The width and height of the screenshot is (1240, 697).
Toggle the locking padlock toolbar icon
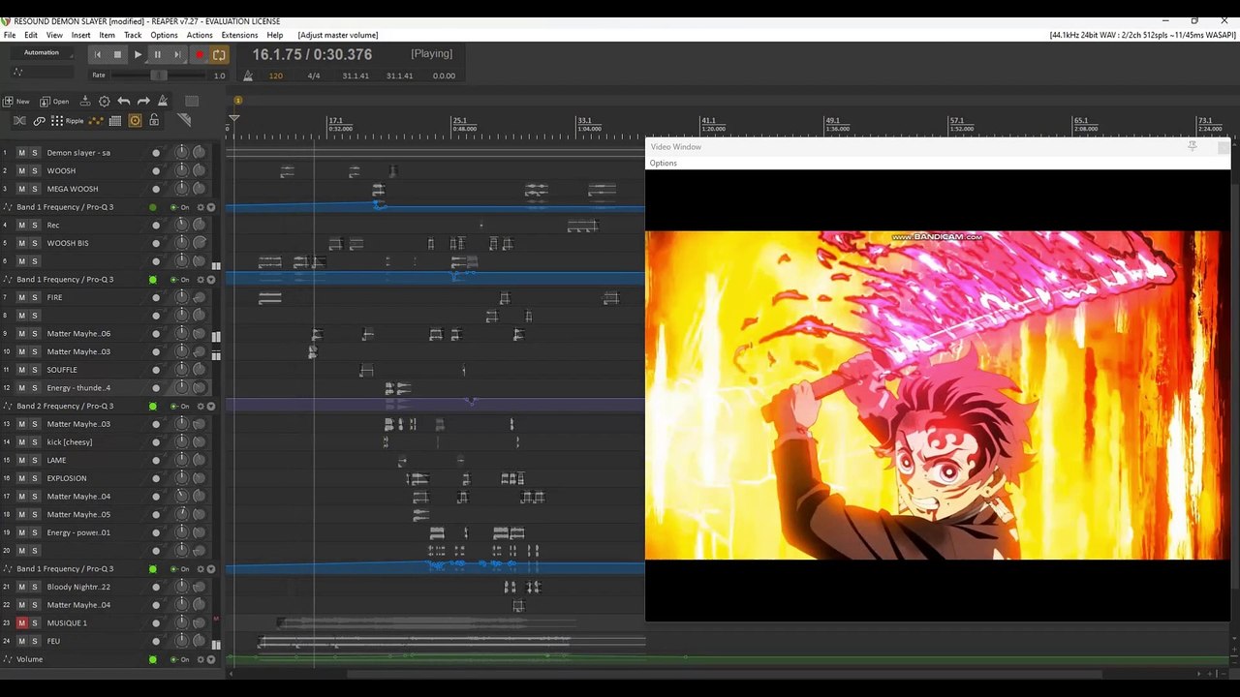tap(154, 121)
